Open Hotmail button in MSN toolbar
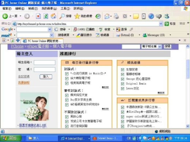 coord(125,35)
